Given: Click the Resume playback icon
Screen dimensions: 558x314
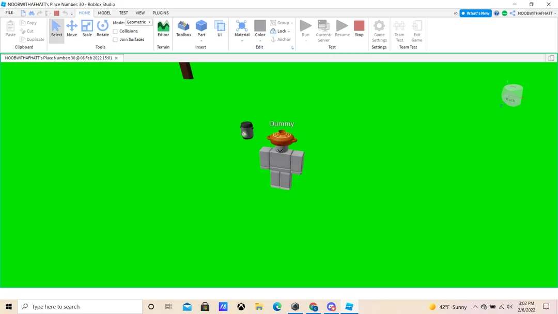Looking at the screenshot, I should click(x=342, y=28).
